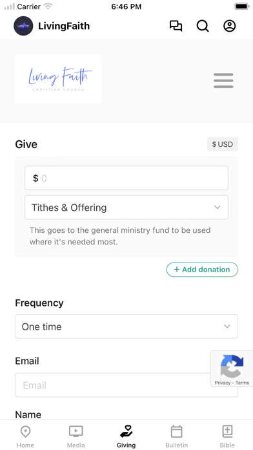Tap the Living Faith Christian Church logo
253x450 pixels.
58,79
